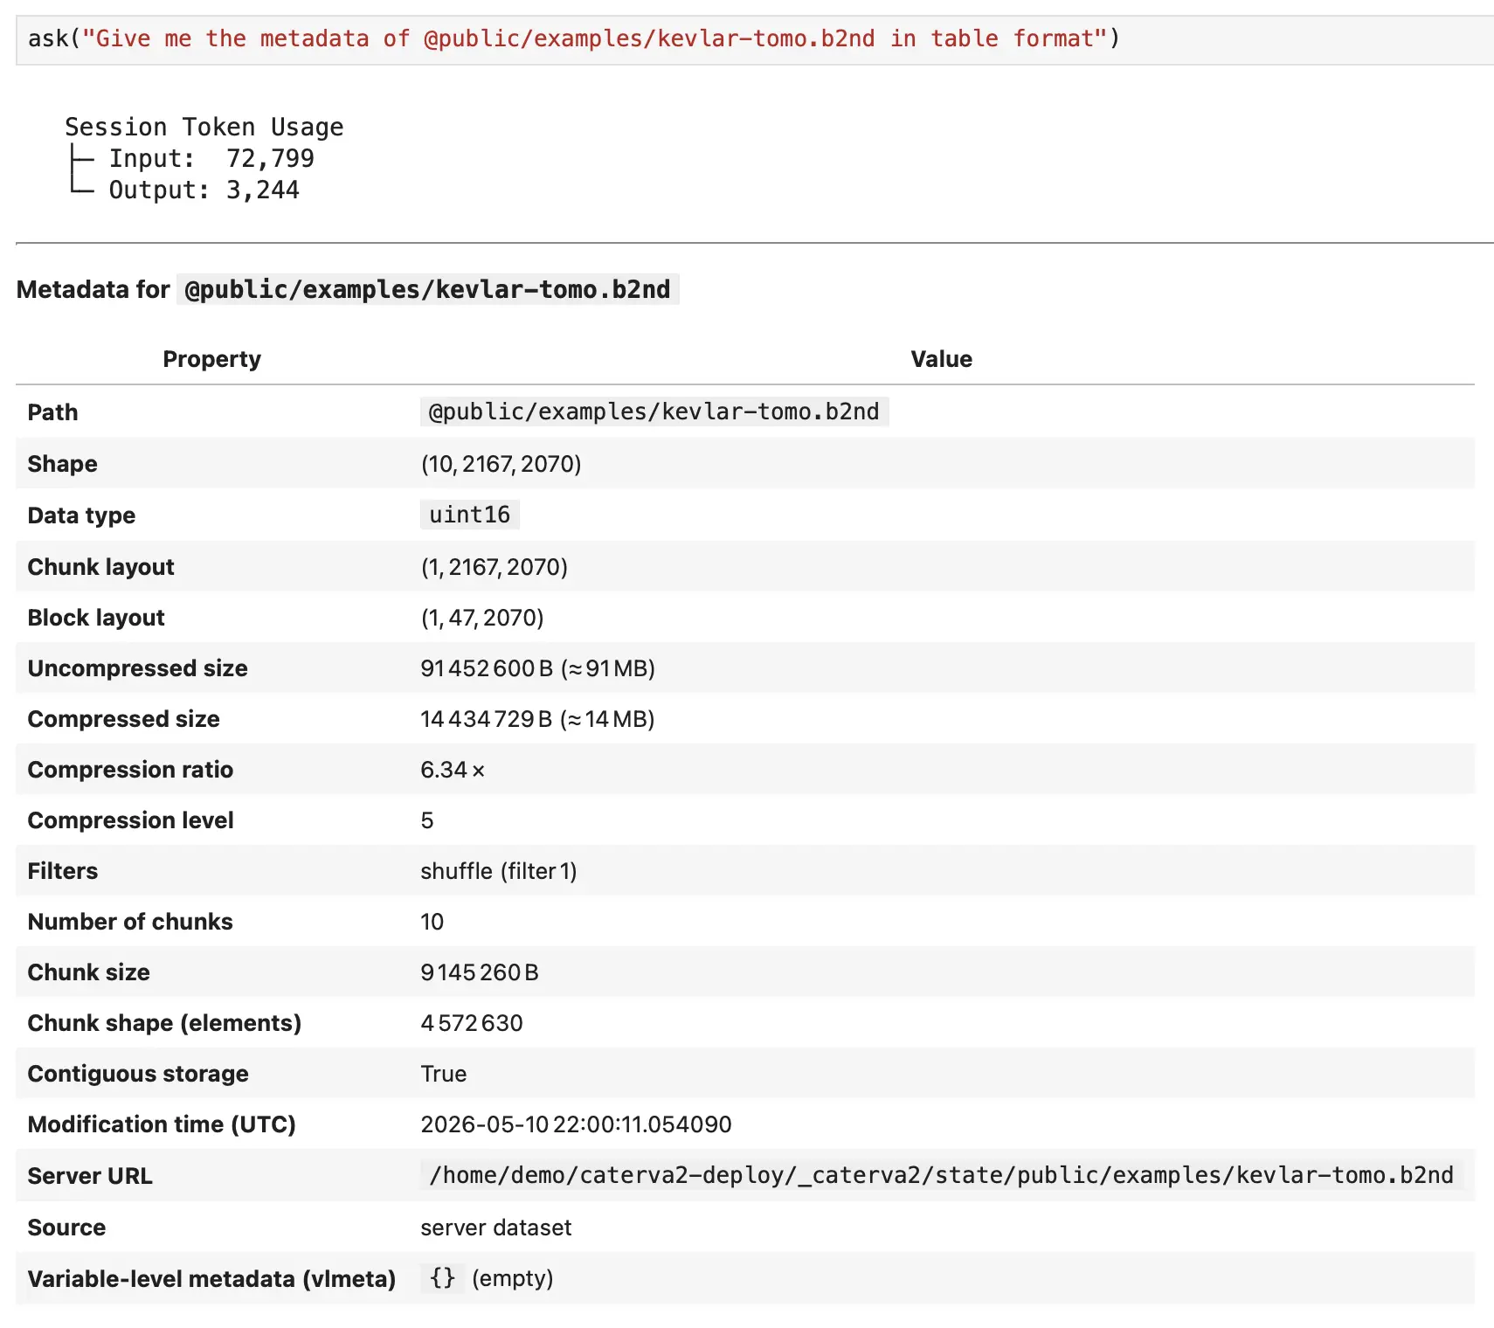Click the chunk size value '9 145 260 B'

click(480, 972)
